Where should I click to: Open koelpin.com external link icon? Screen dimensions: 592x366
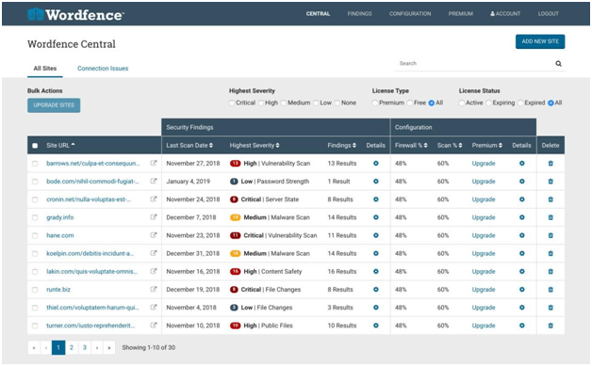click(154, 254)
